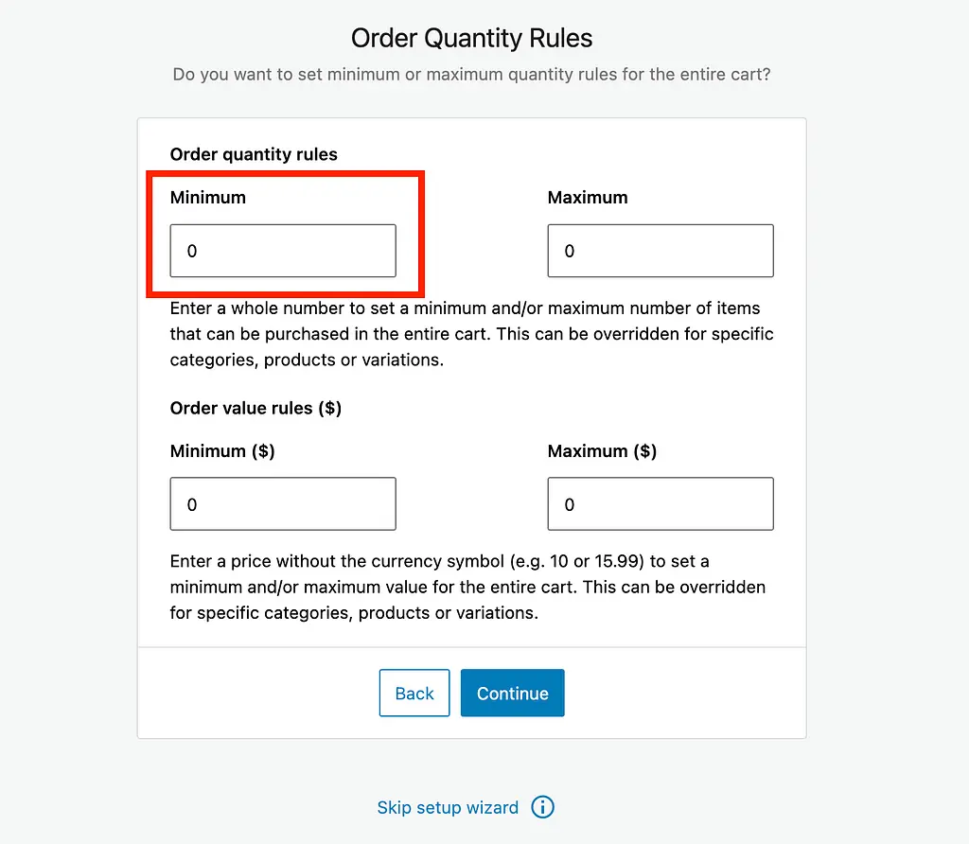
Task: Focus the Minimum order quantity field
Action: pyautogui.click(x=283, y=251)
